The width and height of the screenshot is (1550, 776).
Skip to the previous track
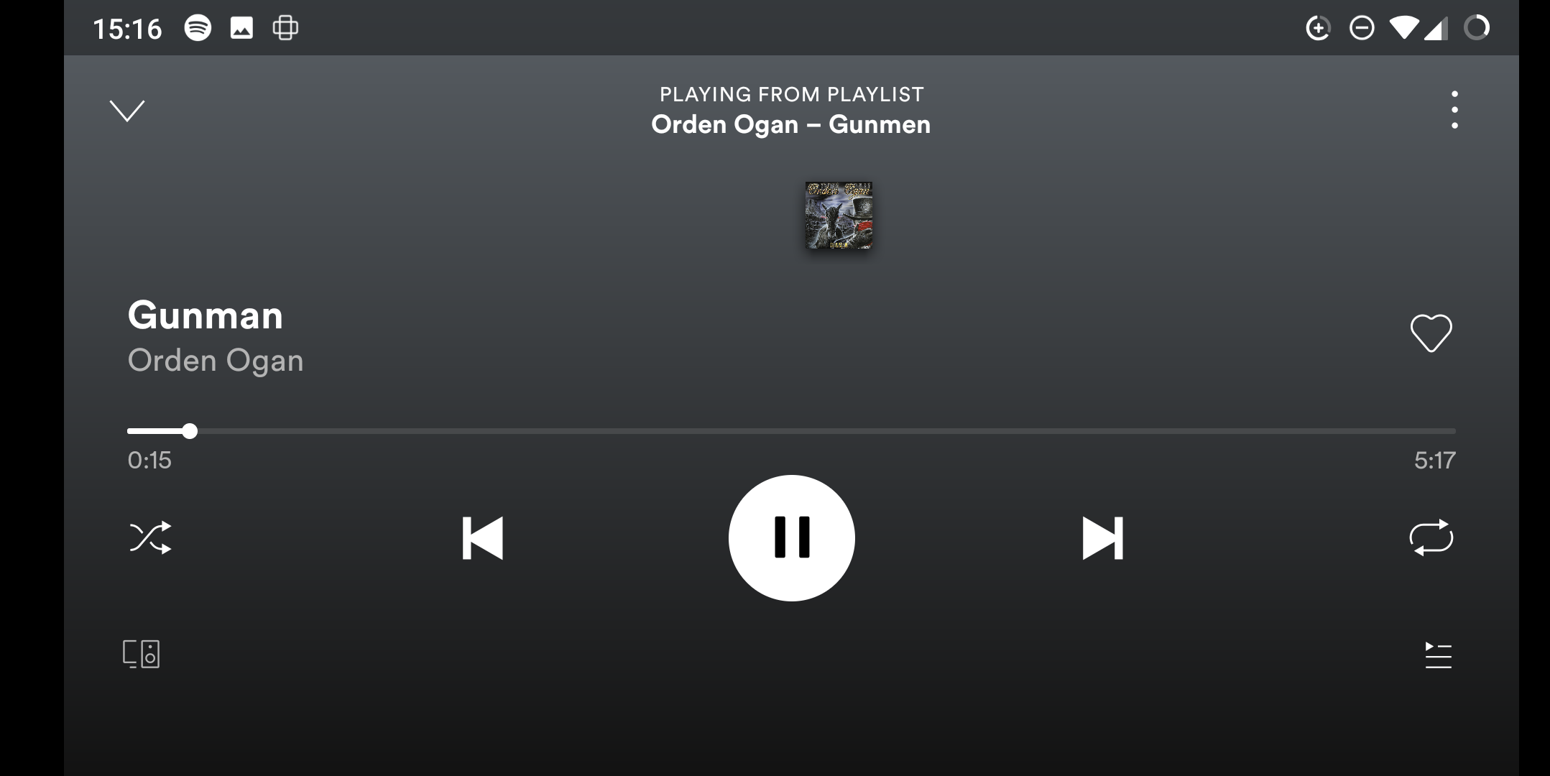482,537
